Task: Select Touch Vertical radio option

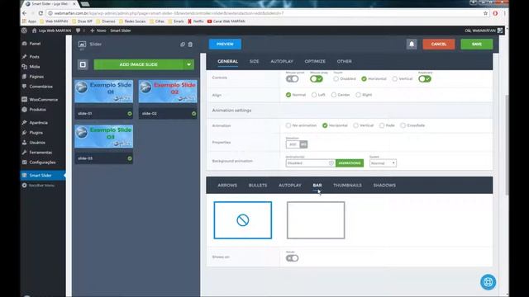Action: 395,79
